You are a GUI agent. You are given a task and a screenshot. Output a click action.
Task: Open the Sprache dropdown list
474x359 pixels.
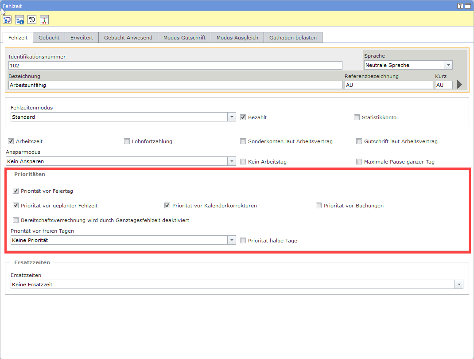[x=448, y=65]
